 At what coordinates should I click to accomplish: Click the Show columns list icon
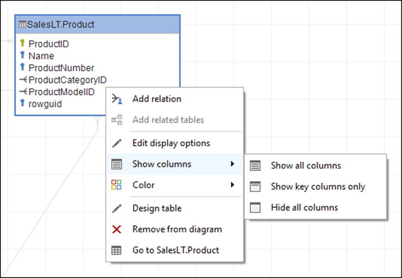coord(117,164)
